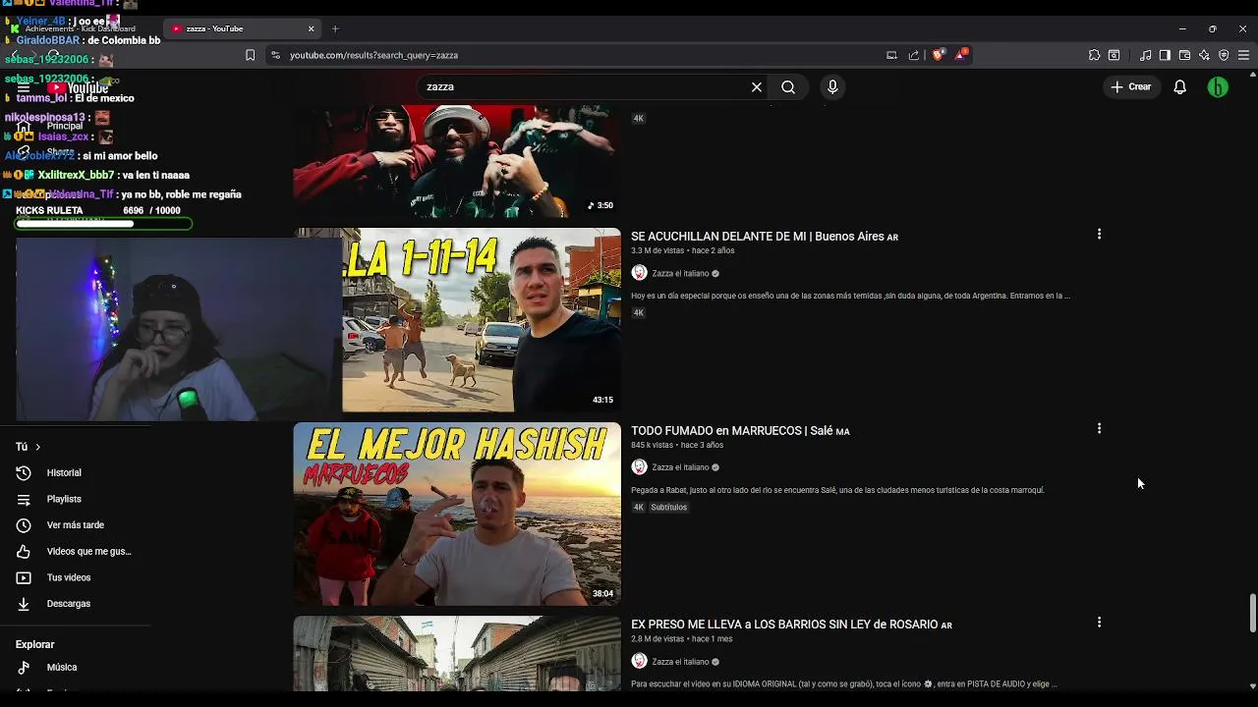Open Brave Wallet icon
The image size is (1258, 707).
click(x=1184, y=55)
